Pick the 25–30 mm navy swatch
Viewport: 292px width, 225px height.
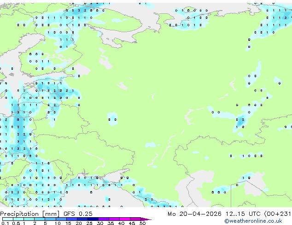click(93, 219)
